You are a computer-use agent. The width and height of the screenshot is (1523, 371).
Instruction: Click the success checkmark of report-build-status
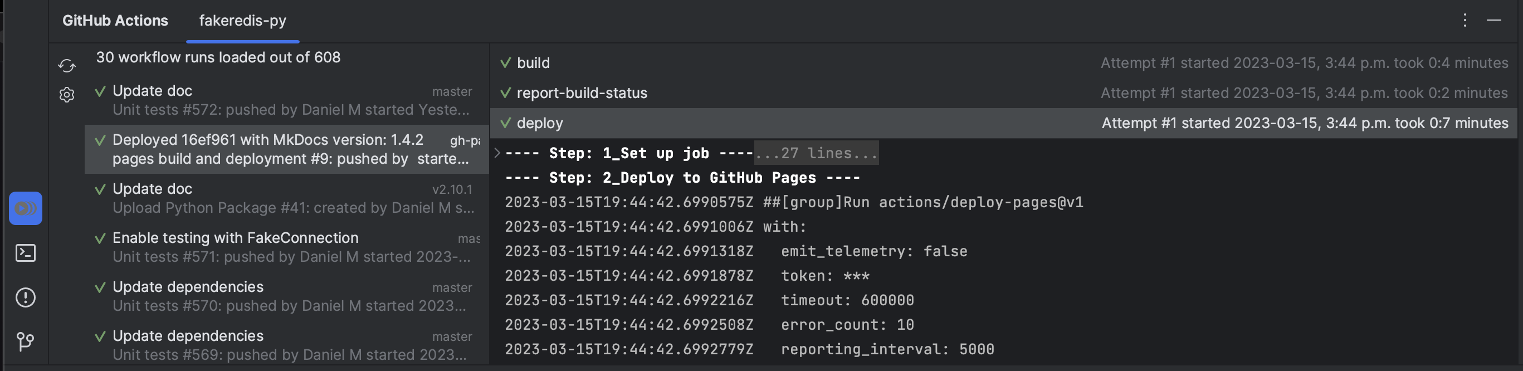(x=505, y=92)
